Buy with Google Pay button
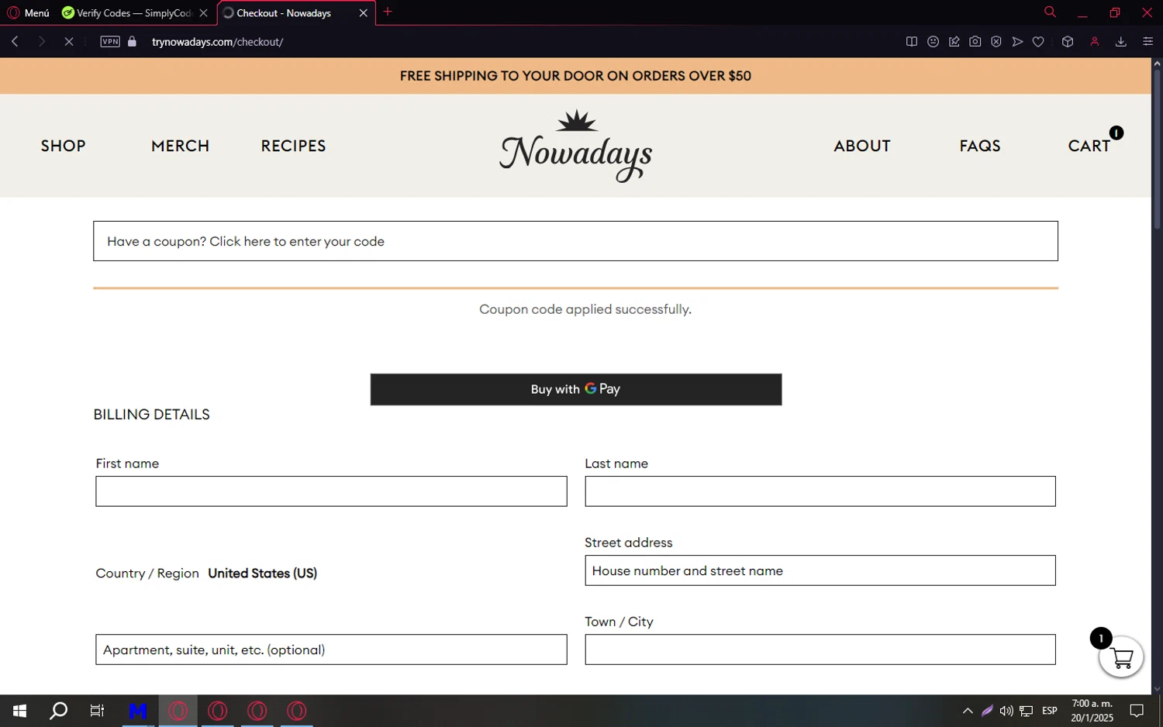Screen dimensions: 1163x727 point(575,389)
